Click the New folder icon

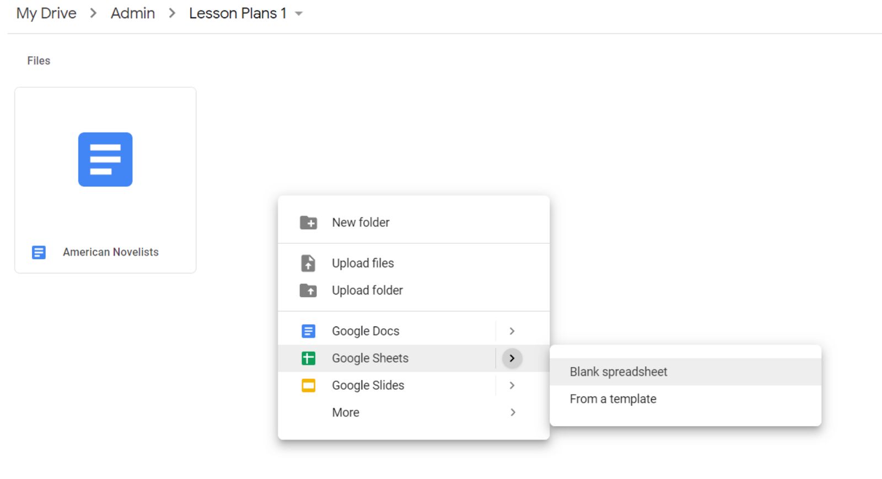tap(308, 222)
